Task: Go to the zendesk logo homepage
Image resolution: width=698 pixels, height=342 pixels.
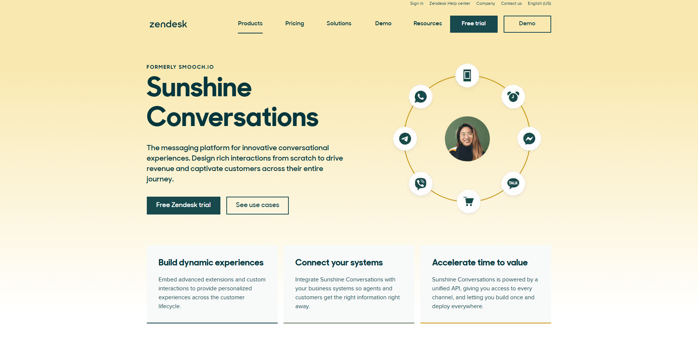Action: coord(168,24)
